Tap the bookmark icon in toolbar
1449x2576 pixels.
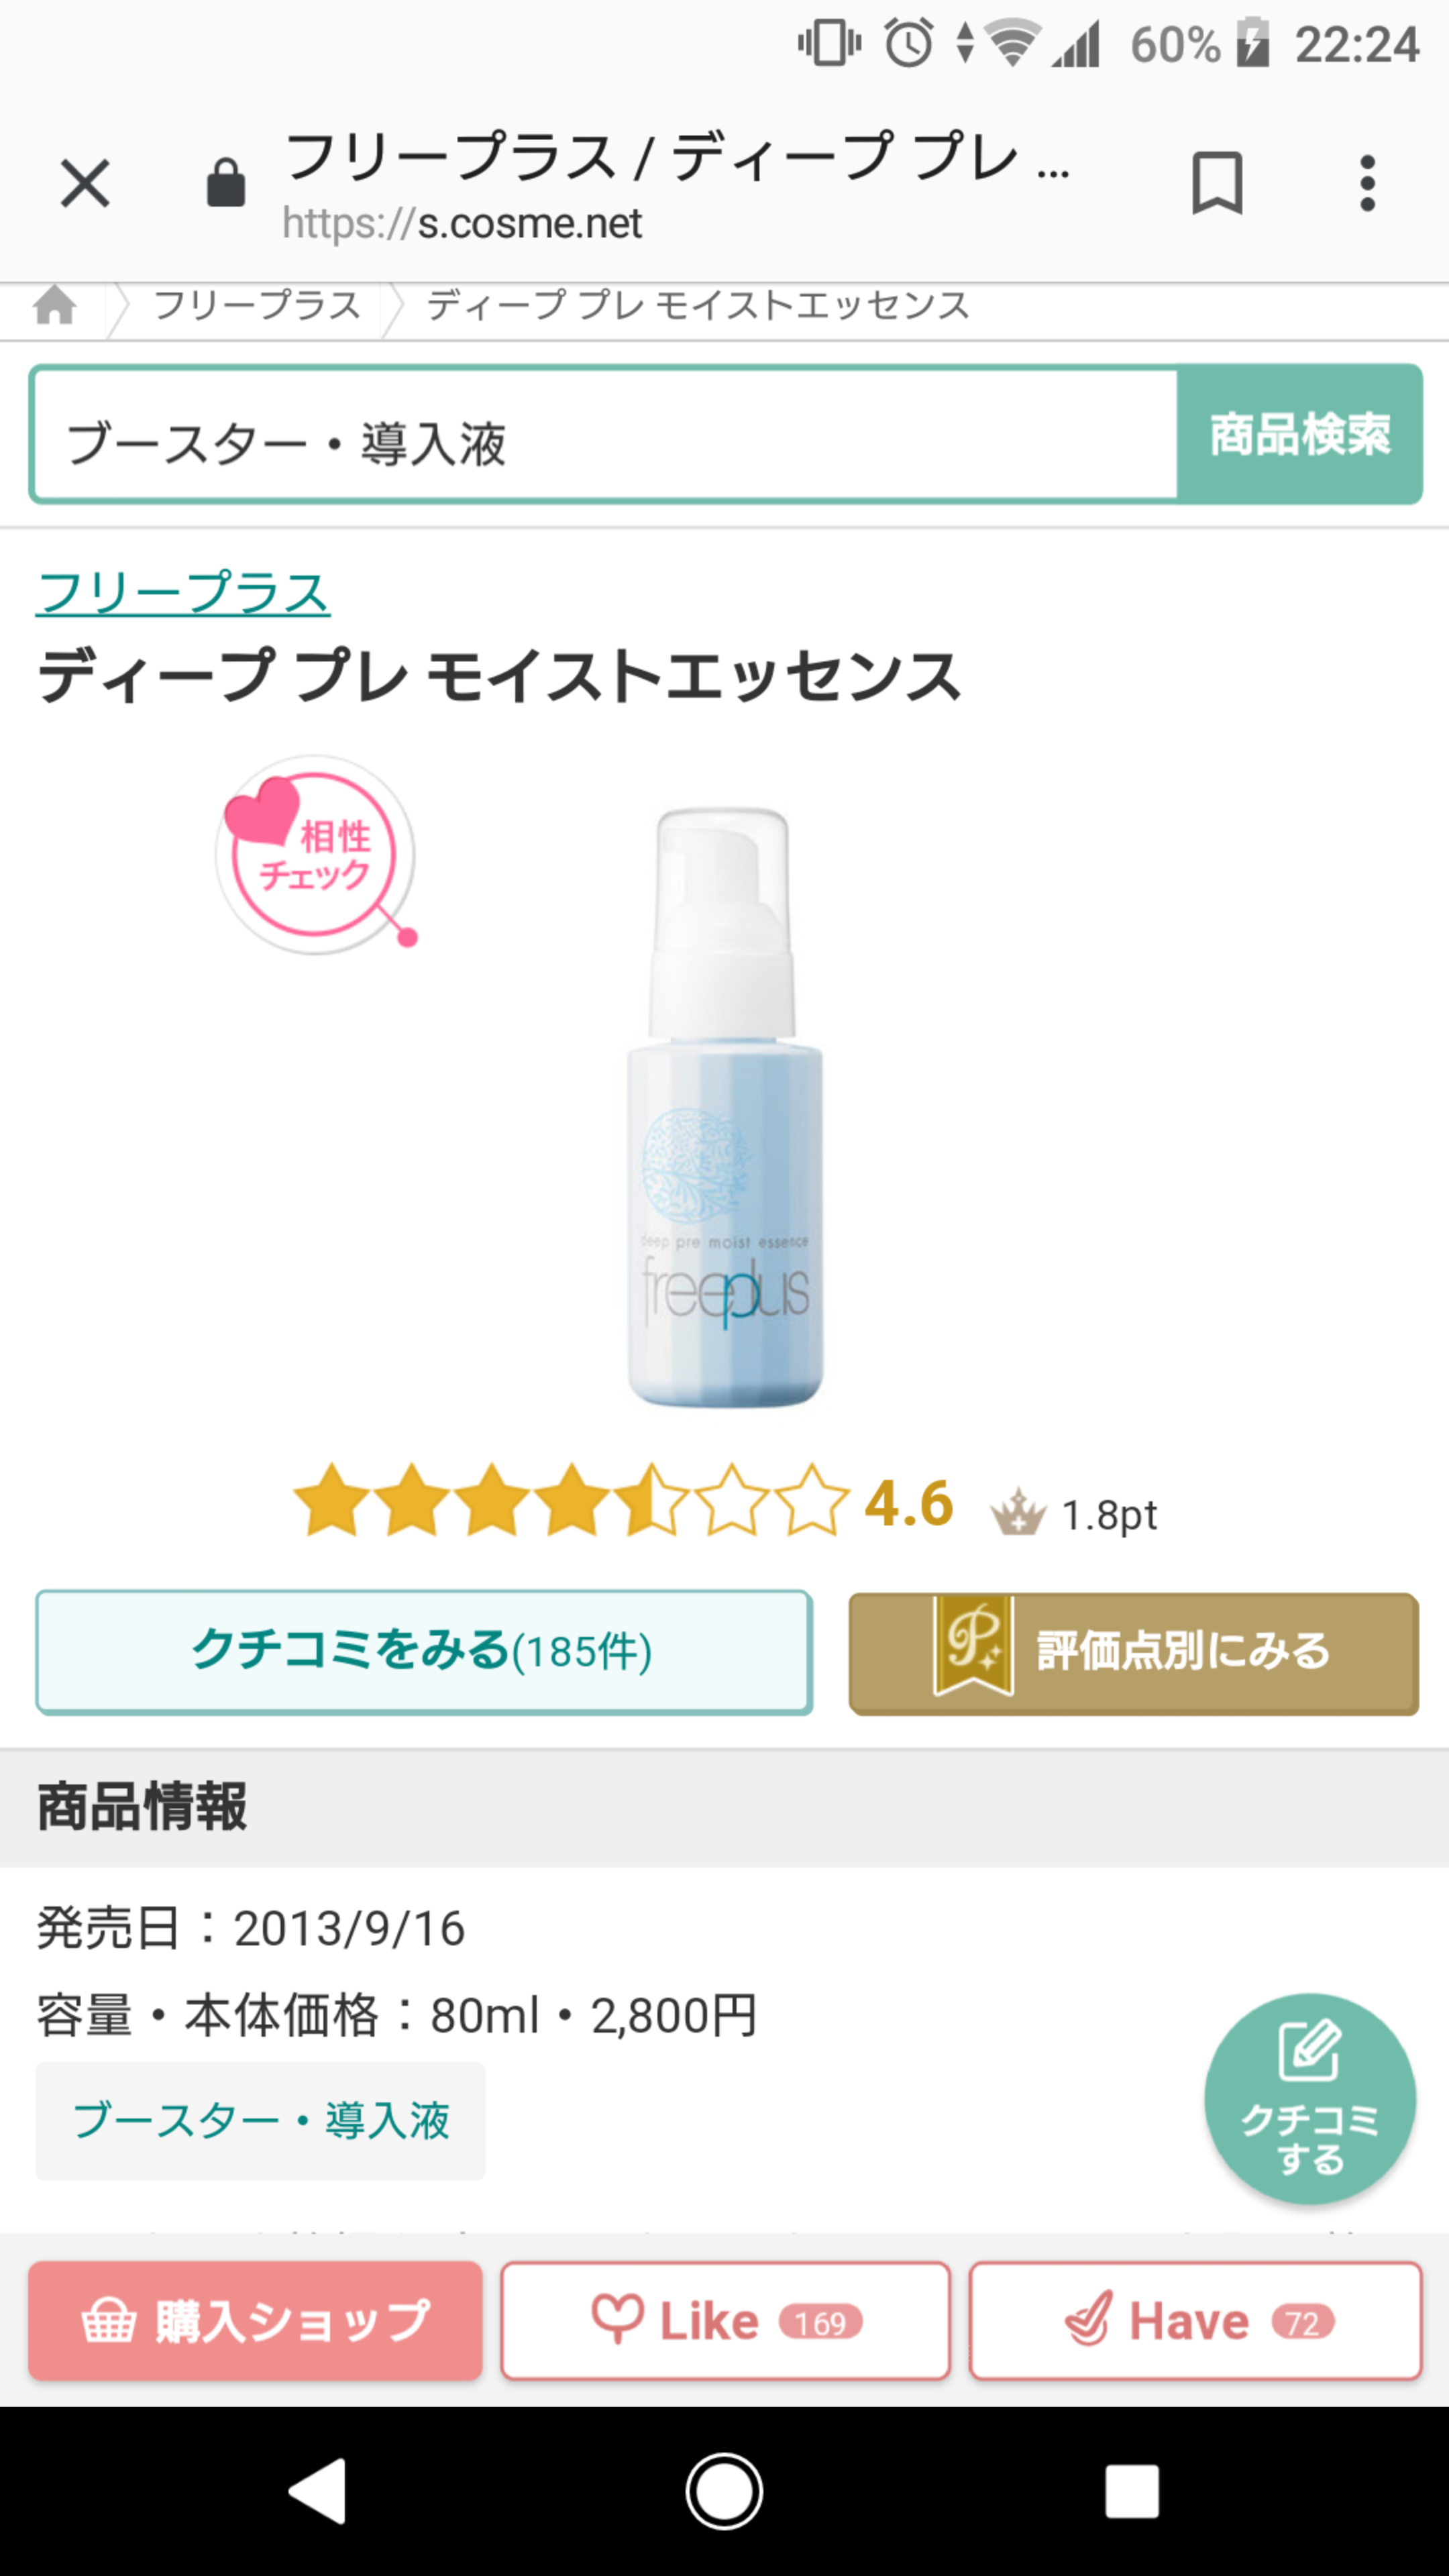(x=1217, y=184)
